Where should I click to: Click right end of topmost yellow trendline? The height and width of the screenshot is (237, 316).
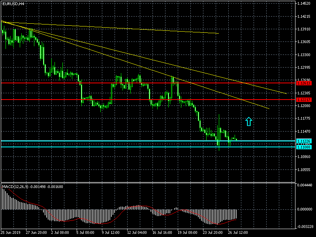point(218,33)
